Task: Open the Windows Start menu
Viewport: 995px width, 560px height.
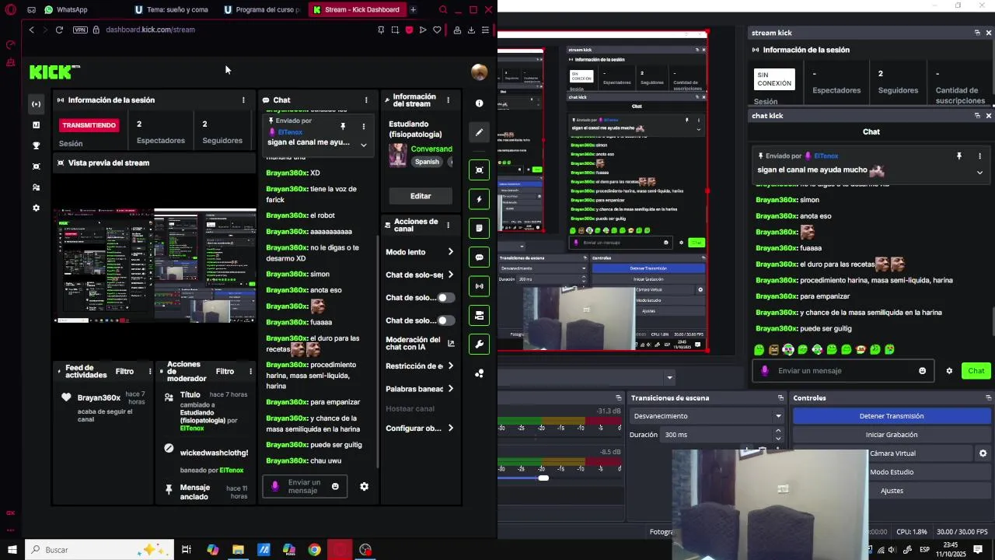Action: tap(12, 550)
